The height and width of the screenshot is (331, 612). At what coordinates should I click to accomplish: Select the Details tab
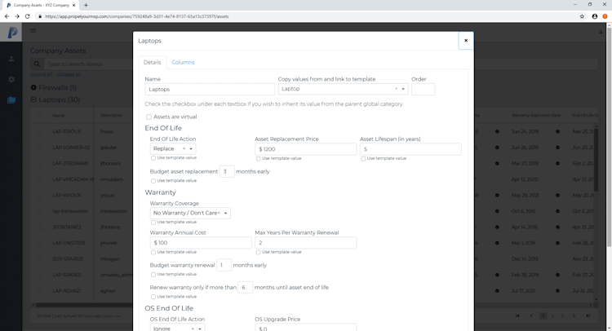153,62
